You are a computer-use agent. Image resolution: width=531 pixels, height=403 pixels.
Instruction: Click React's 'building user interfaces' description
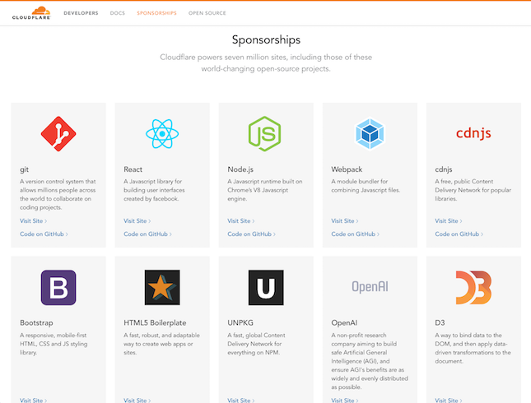coord(154,190)
